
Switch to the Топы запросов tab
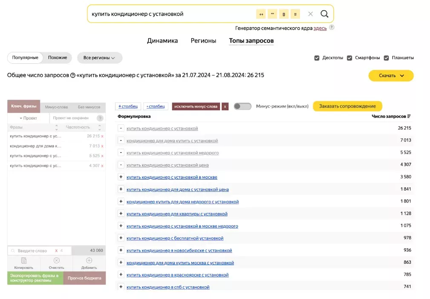(251, 41)
